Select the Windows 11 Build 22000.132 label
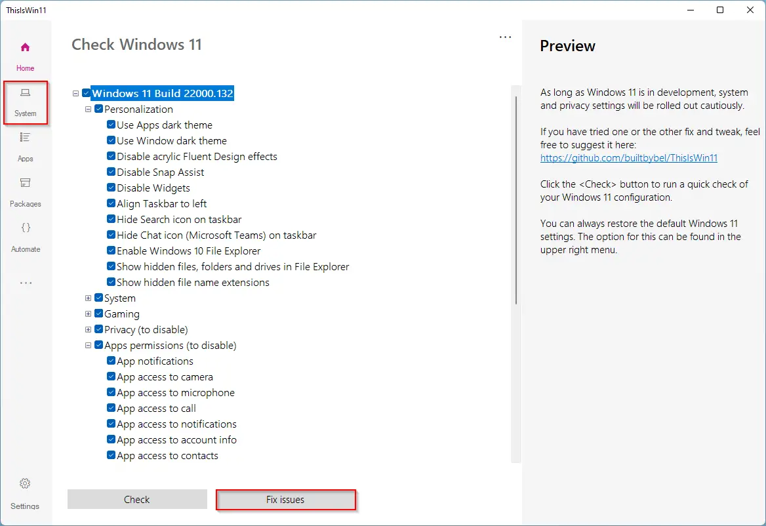 (163, 93)
